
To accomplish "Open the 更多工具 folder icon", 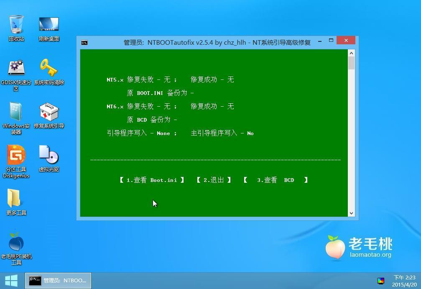I will tap(16, 202).
